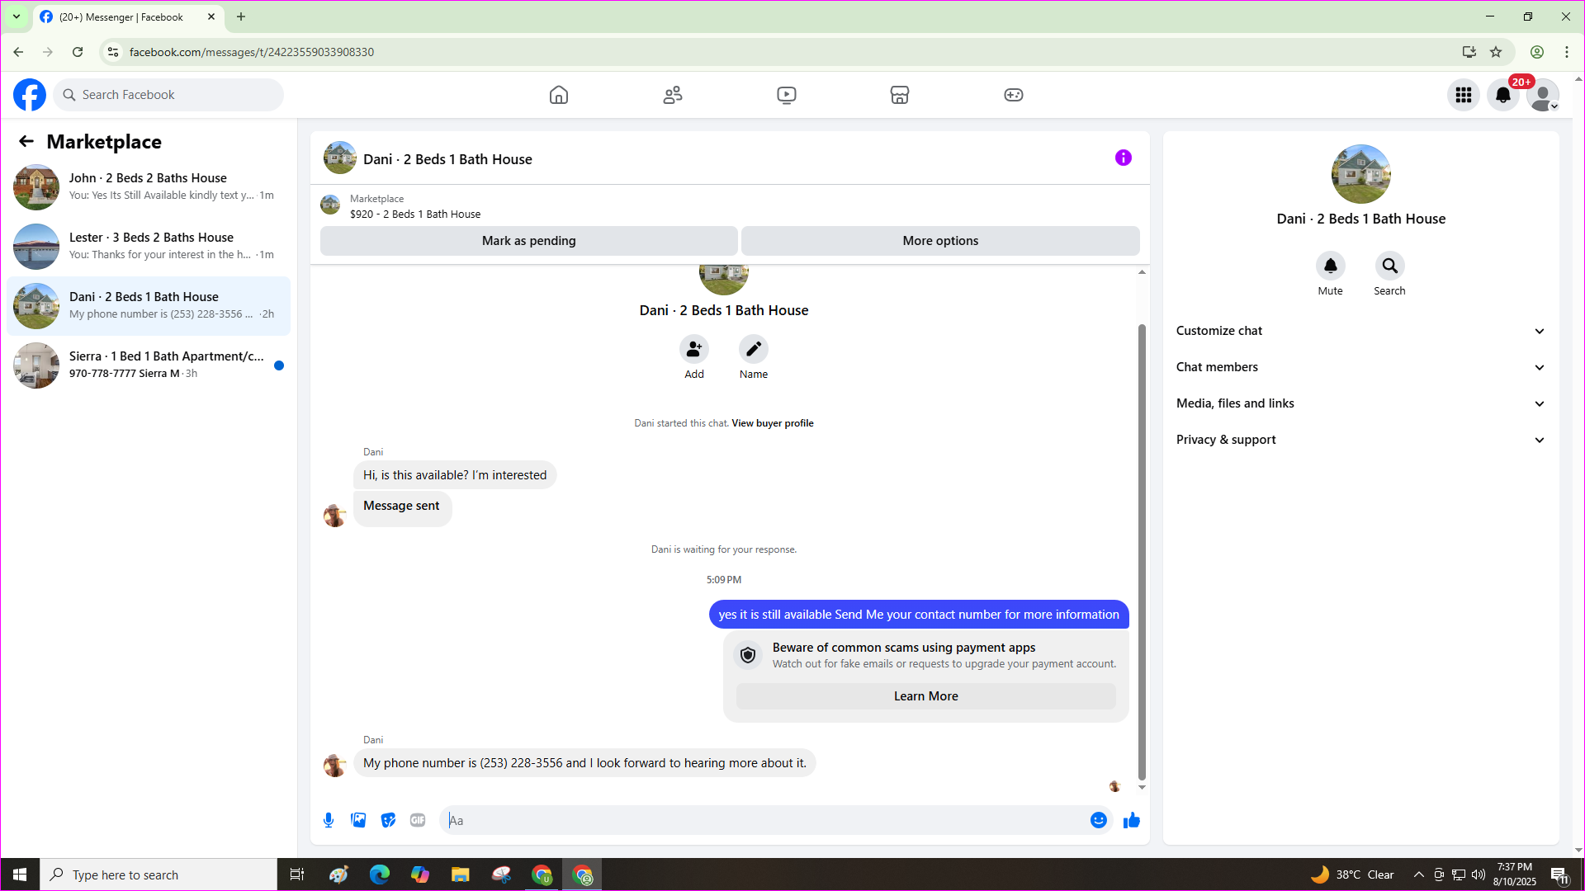This screenshot has width=1585, height=891.
Task: Toggle the conversation information panel
Action: click(x=1123, y=158)
